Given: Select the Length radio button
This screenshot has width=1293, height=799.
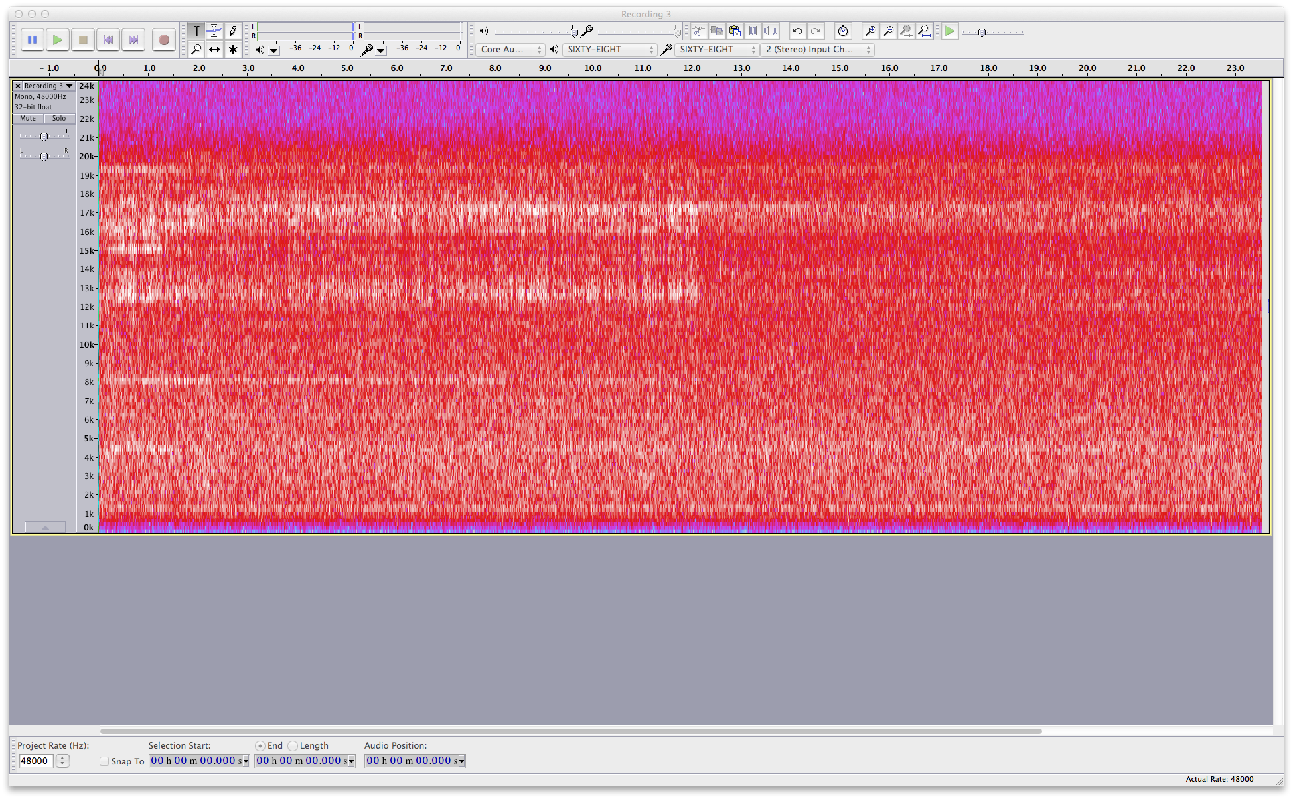Looking at the screenshot, I should pos(293,746).
